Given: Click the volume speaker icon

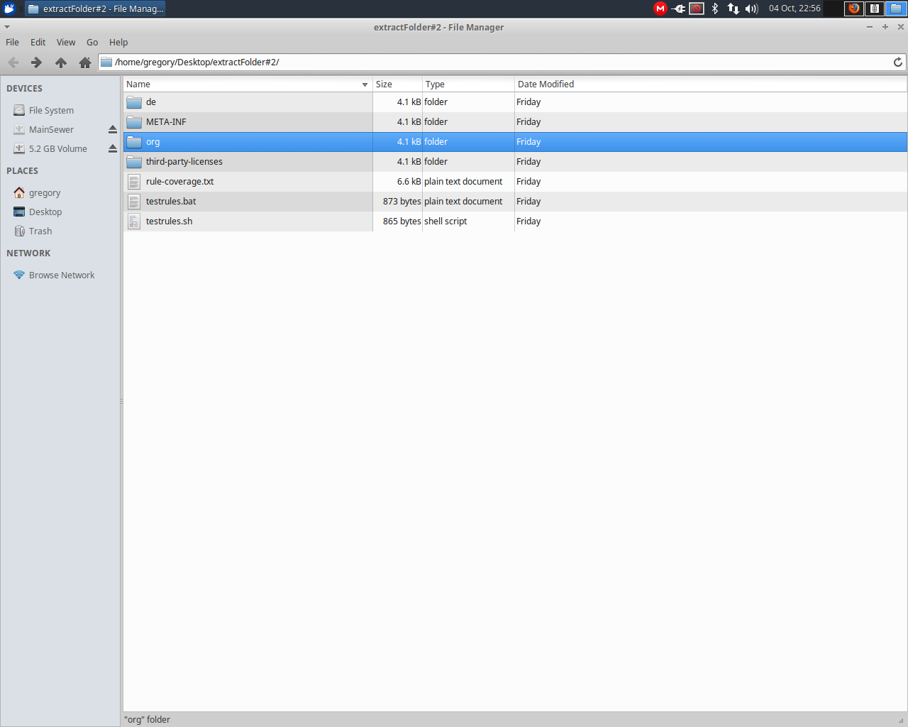Looking at the screenshot, I should pyautogui.click(x=752, y=9).
